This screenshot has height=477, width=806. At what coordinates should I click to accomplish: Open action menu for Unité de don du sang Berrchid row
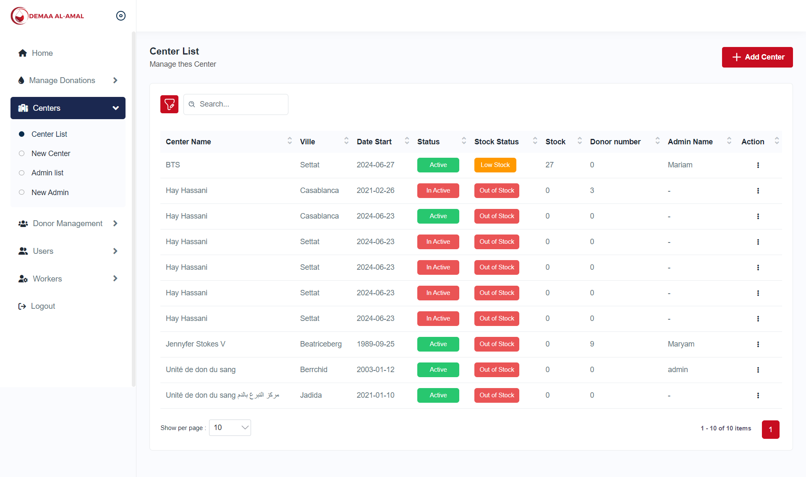(758, 370)
